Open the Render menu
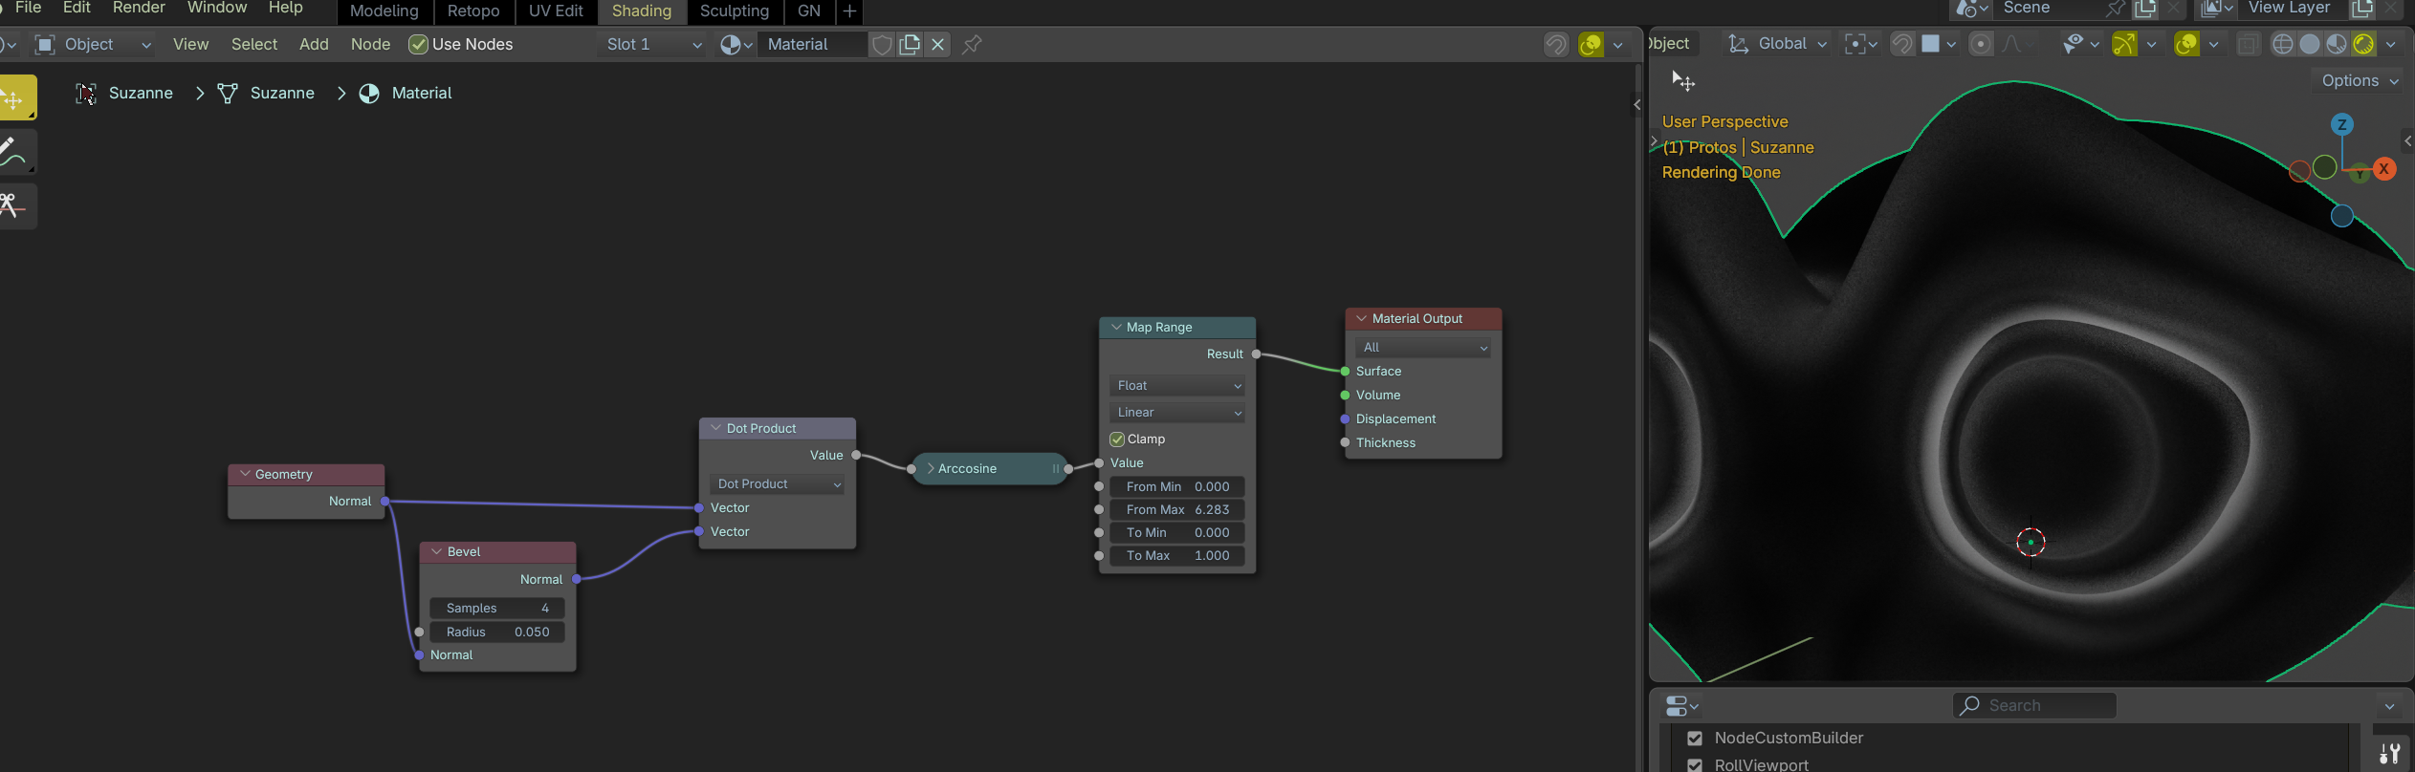This screenshot has height=772, width=2415. point(139,9)
